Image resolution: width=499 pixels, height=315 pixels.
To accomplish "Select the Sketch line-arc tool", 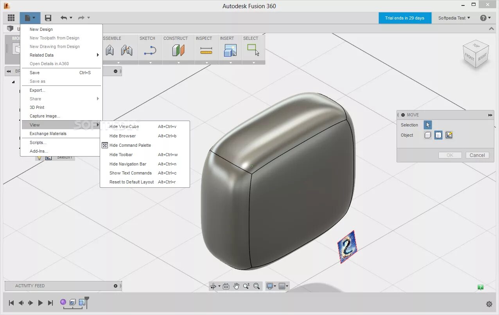I will coord(150,50).
